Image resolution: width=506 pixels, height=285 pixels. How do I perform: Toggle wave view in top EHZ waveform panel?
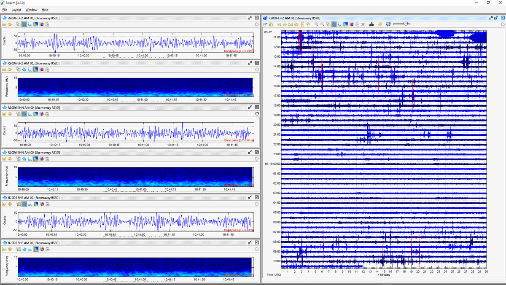[x=24, y=24]
